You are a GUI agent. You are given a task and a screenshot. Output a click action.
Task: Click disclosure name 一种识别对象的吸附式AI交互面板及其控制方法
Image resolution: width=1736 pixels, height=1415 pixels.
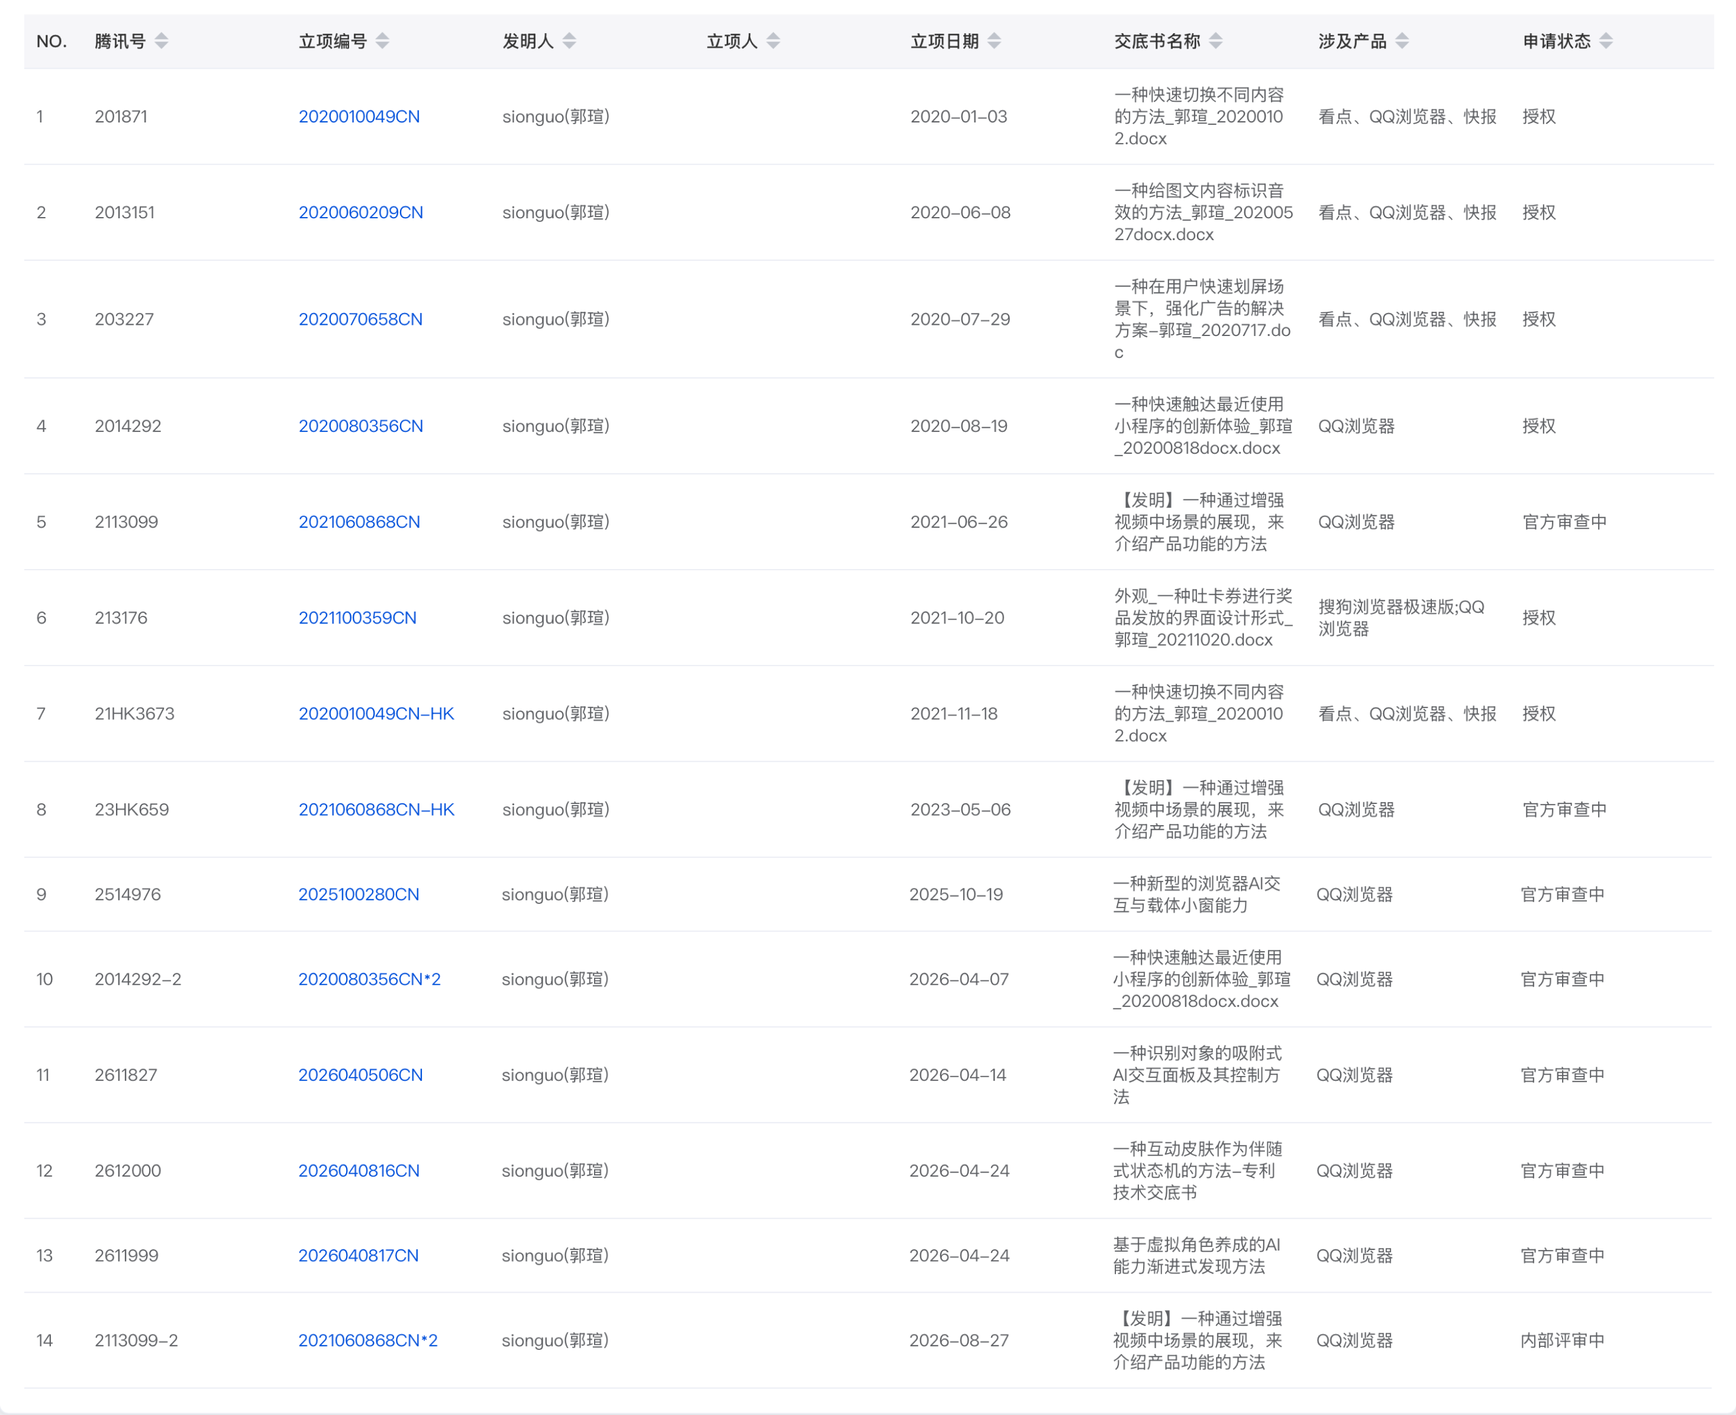[x=1196, y=1075]
